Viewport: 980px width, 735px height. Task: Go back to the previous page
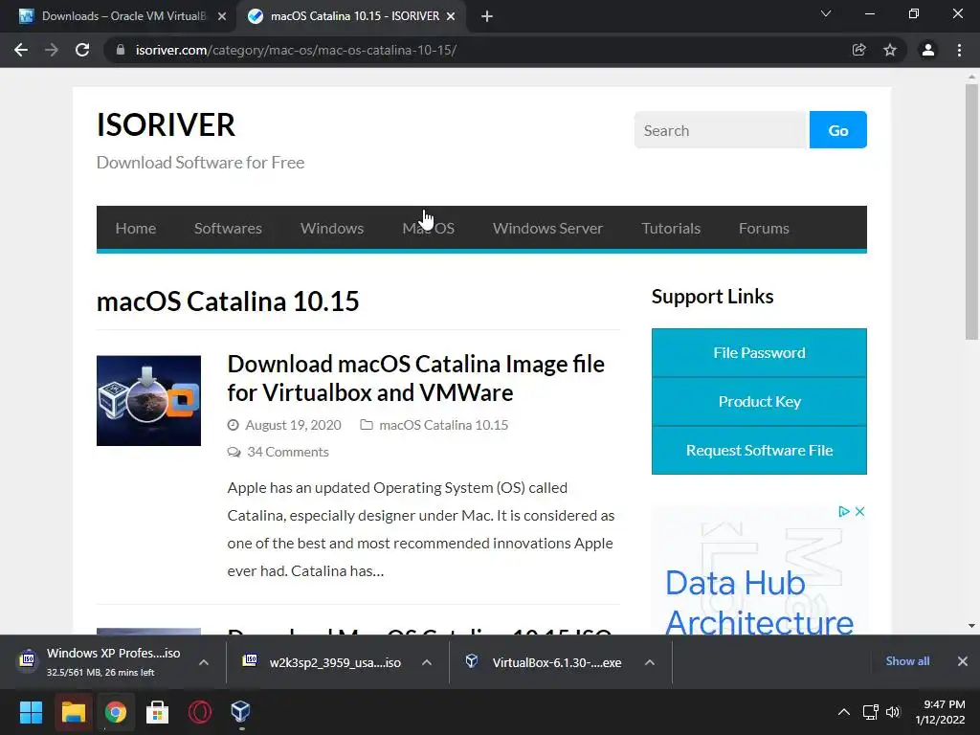21,50
